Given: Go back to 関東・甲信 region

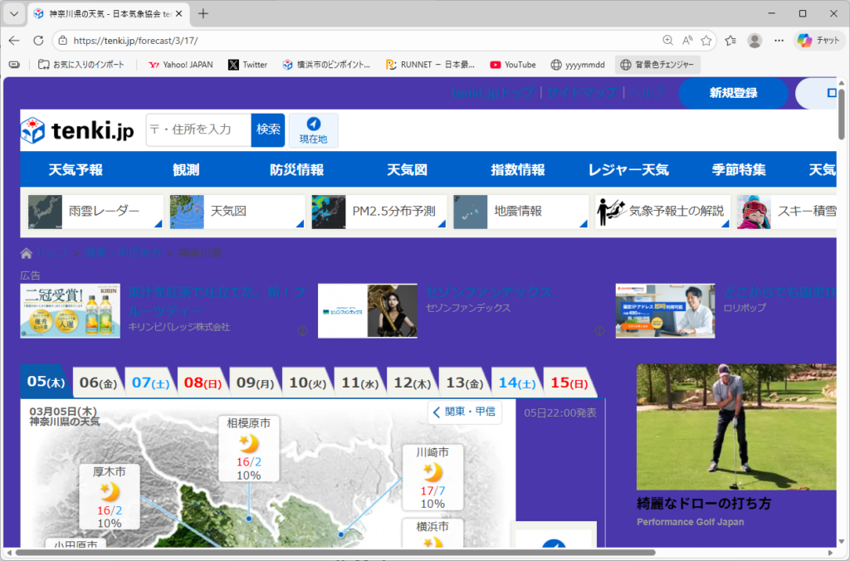Looking at the screenshot, I should [465, 412].
